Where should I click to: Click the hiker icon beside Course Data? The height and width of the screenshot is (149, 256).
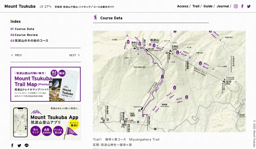[x=95, y=17]
